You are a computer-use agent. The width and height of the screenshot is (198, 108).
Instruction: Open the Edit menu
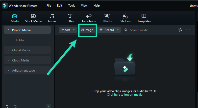pos(60,6)
